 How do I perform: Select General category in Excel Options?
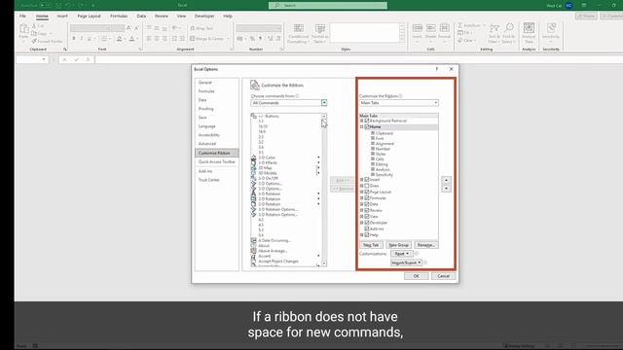click(205, 83)
